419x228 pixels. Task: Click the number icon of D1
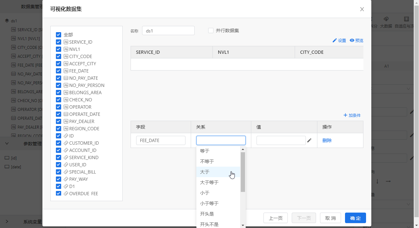click(66, 186)
